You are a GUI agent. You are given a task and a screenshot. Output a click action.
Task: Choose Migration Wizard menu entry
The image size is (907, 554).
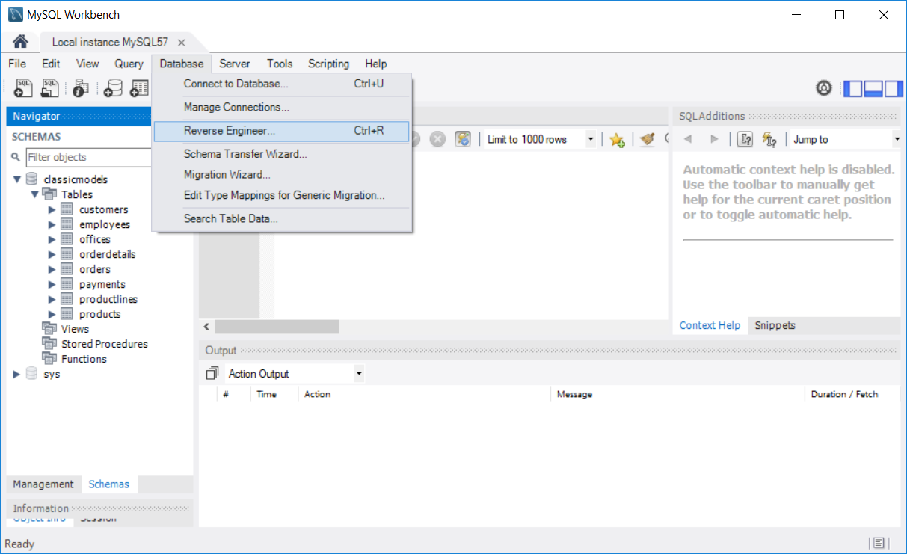click(227, 174)
